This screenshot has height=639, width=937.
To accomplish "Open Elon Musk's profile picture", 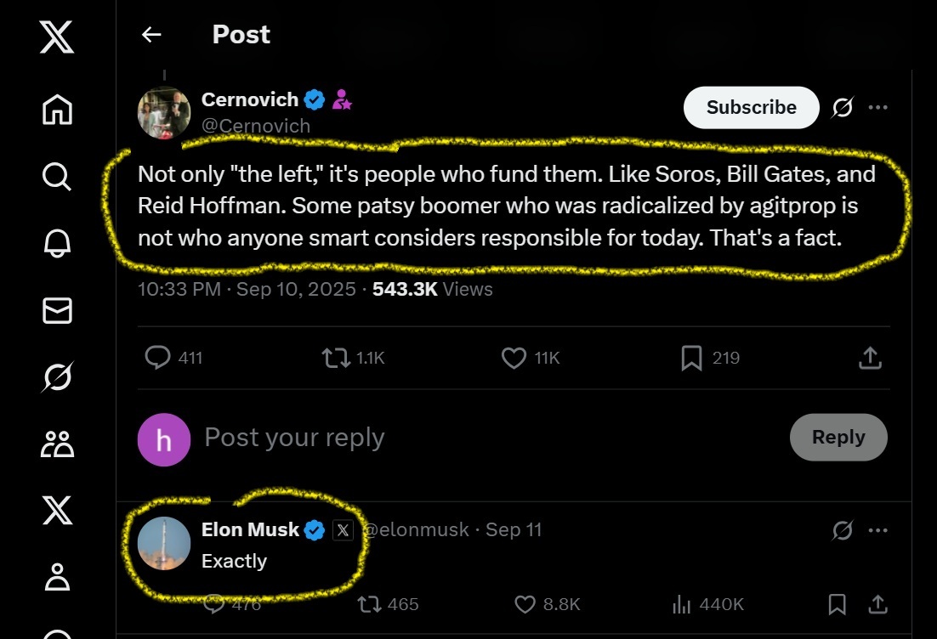I will [164, 543].
